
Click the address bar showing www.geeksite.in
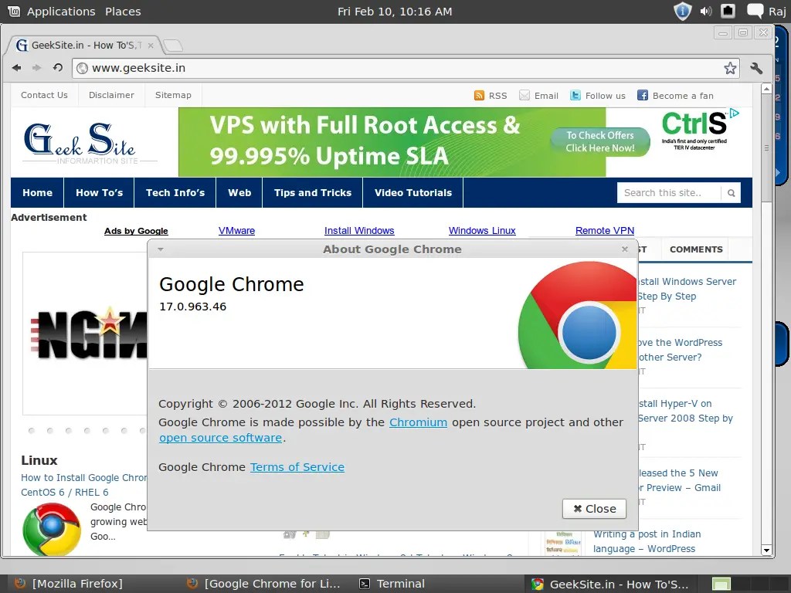[x=406, y=68]
